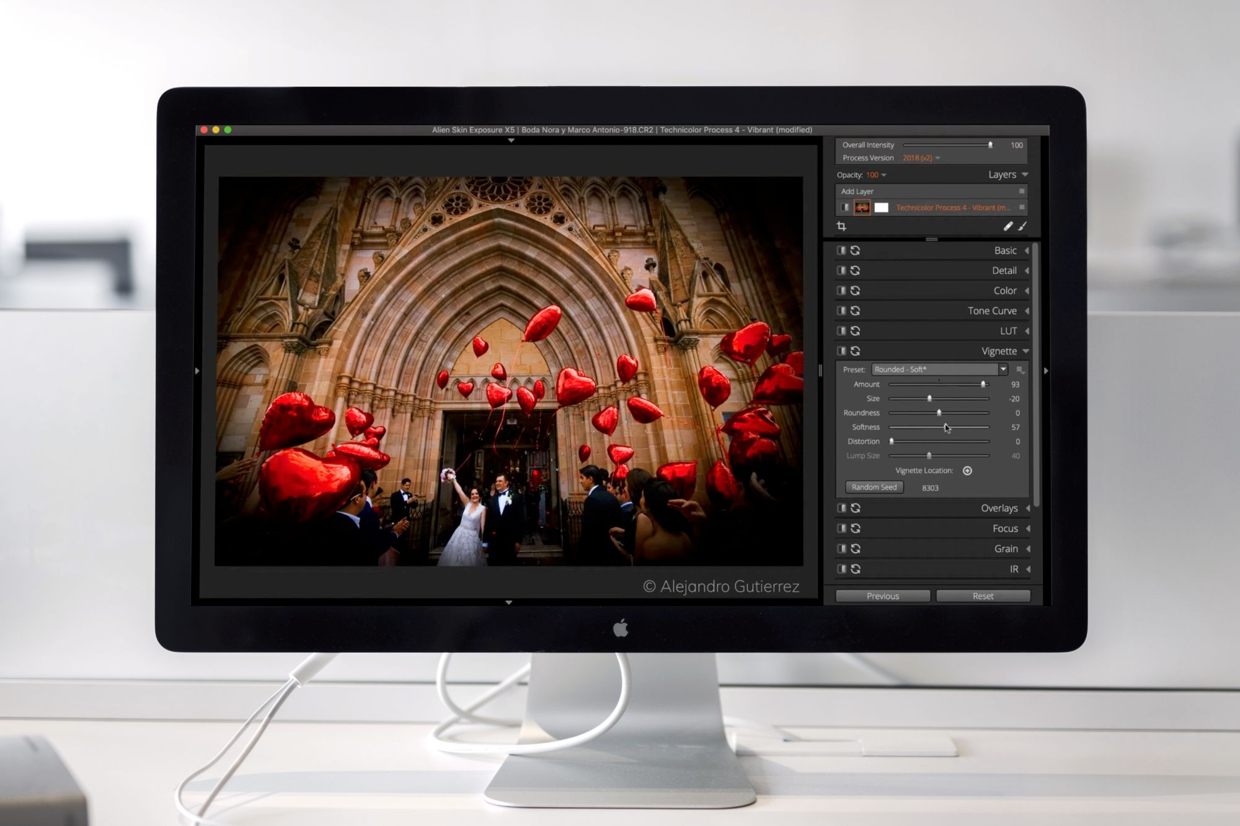Expand the Overlays panel
This screenshot has width=1240, height=826.
[x=1028, y=508]
